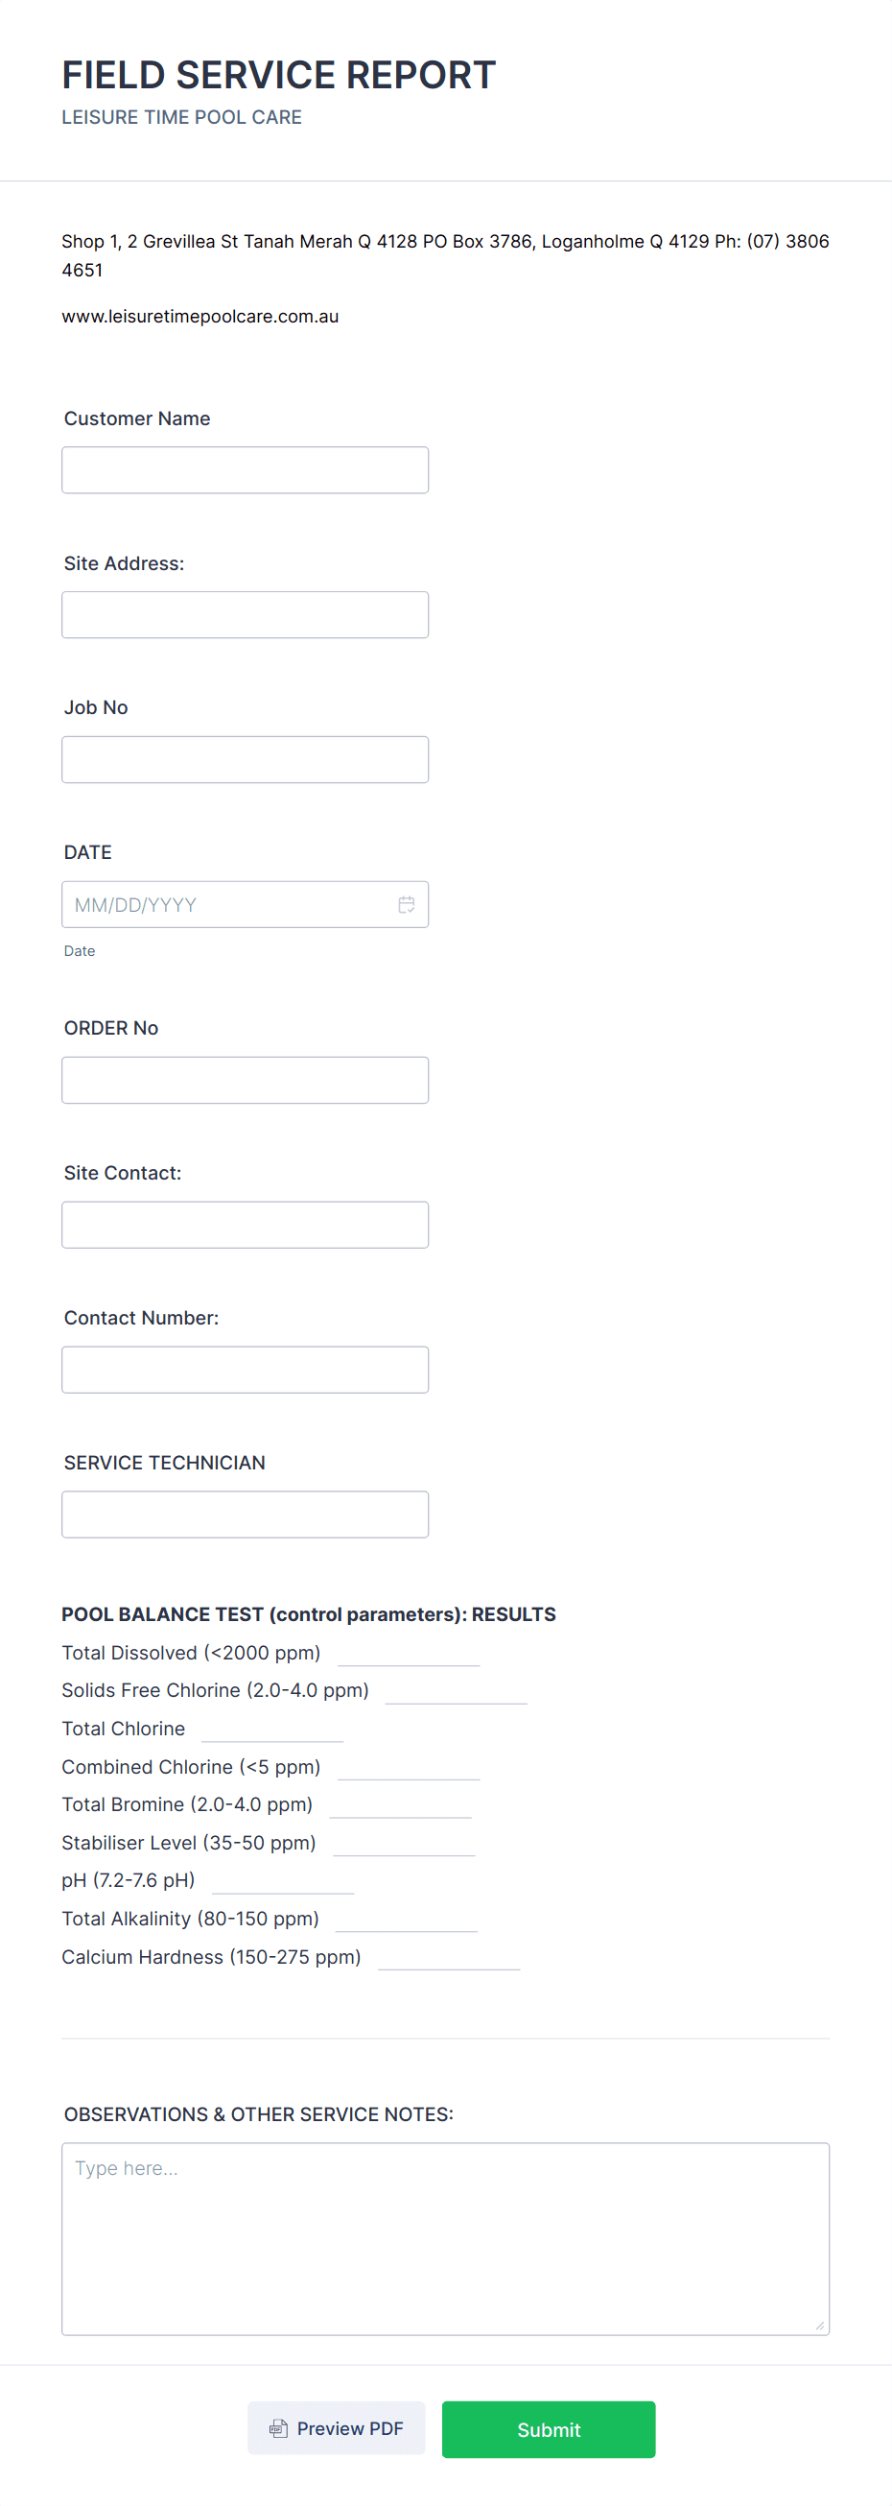The height and width of the screenshot is (2506, 892).
Task: Click the SERVICE TECHNICIAN input
Action: pyautogui.click(x=245, y=1515)
